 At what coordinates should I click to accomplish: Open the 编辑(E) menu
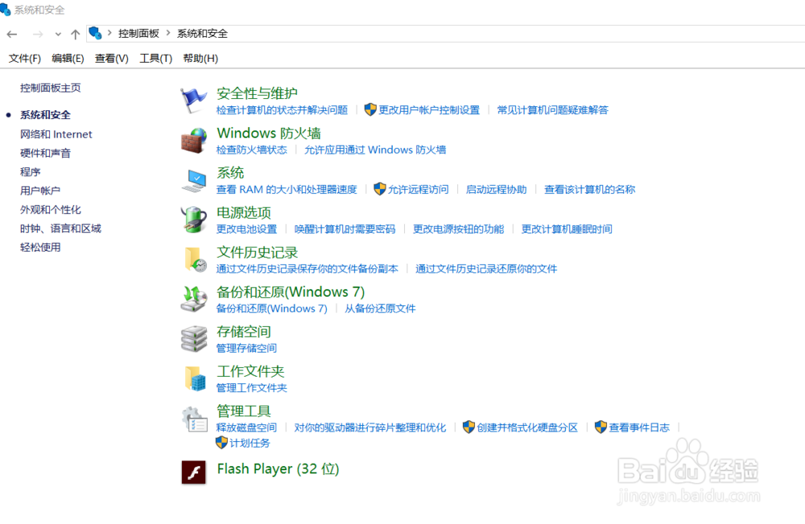pos(68,59)
